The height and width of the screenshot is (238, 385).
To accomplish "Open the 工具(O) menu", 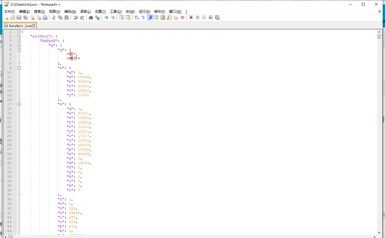I will 116,12.
